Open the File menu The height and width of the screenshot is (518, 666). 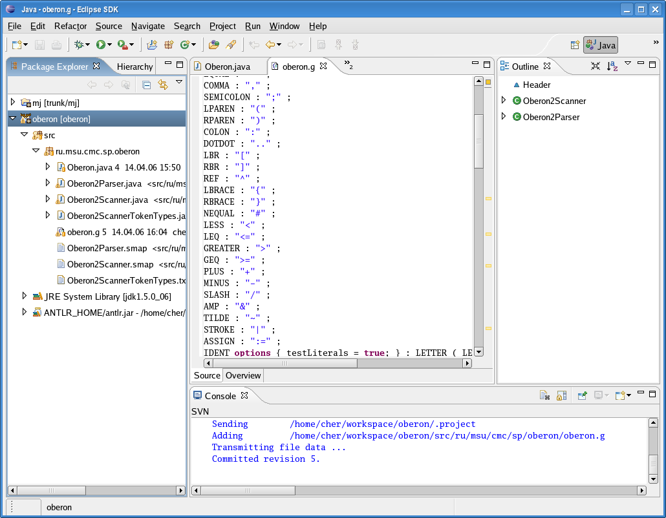click(14, 26)
